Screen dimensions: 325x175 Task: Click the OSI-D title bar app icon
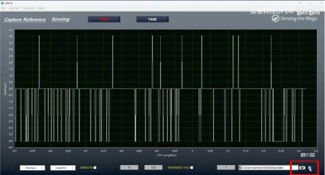3,3
